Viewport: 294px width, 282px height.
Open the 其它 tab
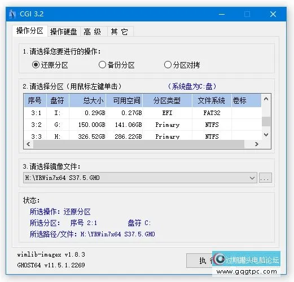[120, 32]
